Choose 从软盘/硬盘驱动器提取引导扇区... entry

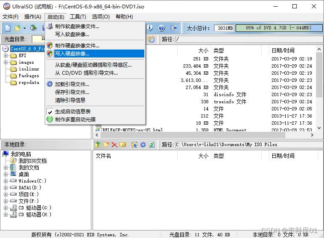coord(95,65)
